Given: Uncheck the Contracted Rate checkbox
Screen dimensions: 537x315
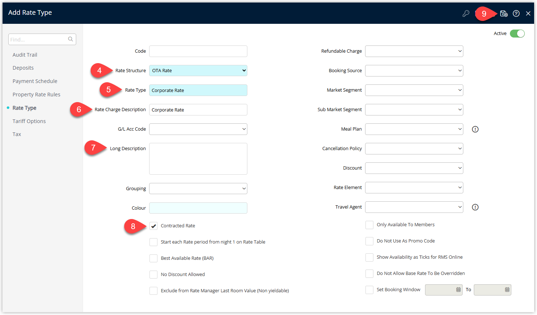Looking at the screenshot, I should click(153, 226).
